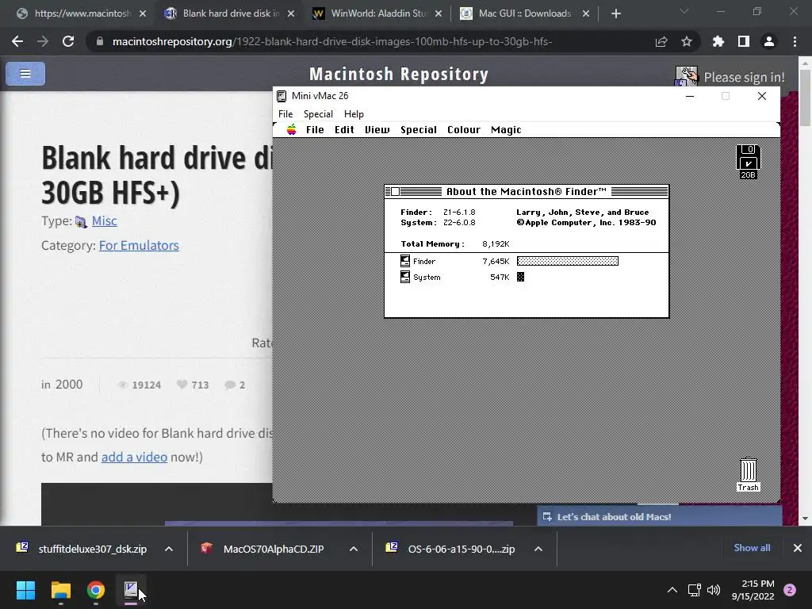Open options for MacOS70AlphaCD.ZIP download

tap(354, 549)
